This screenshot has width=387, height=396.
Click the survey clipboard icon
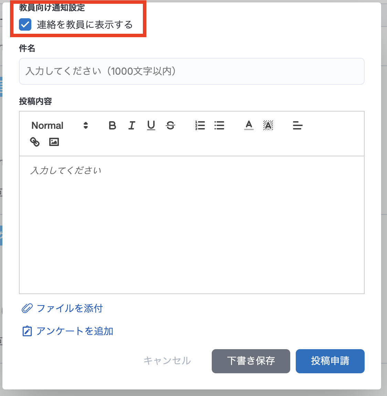click(27, 331)
